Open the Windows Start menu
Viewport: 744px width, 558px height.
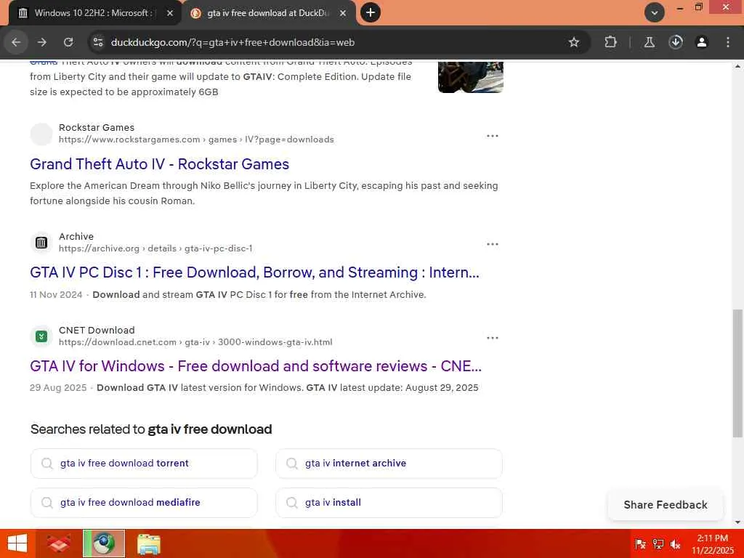tap(17, 543)
